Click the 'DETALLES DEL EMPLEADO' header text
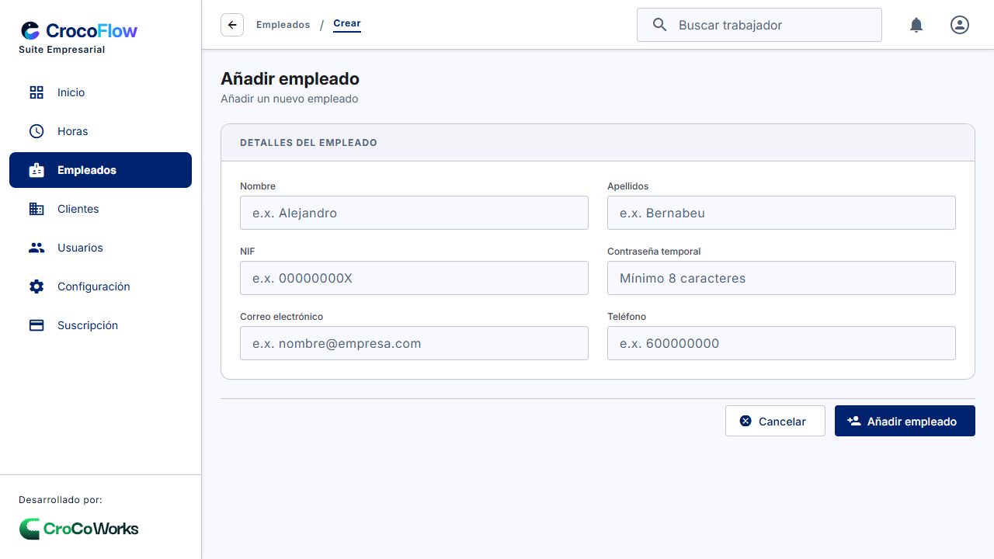Image resolution: width=994 pixels, height=559 pixels. [308, 143]
